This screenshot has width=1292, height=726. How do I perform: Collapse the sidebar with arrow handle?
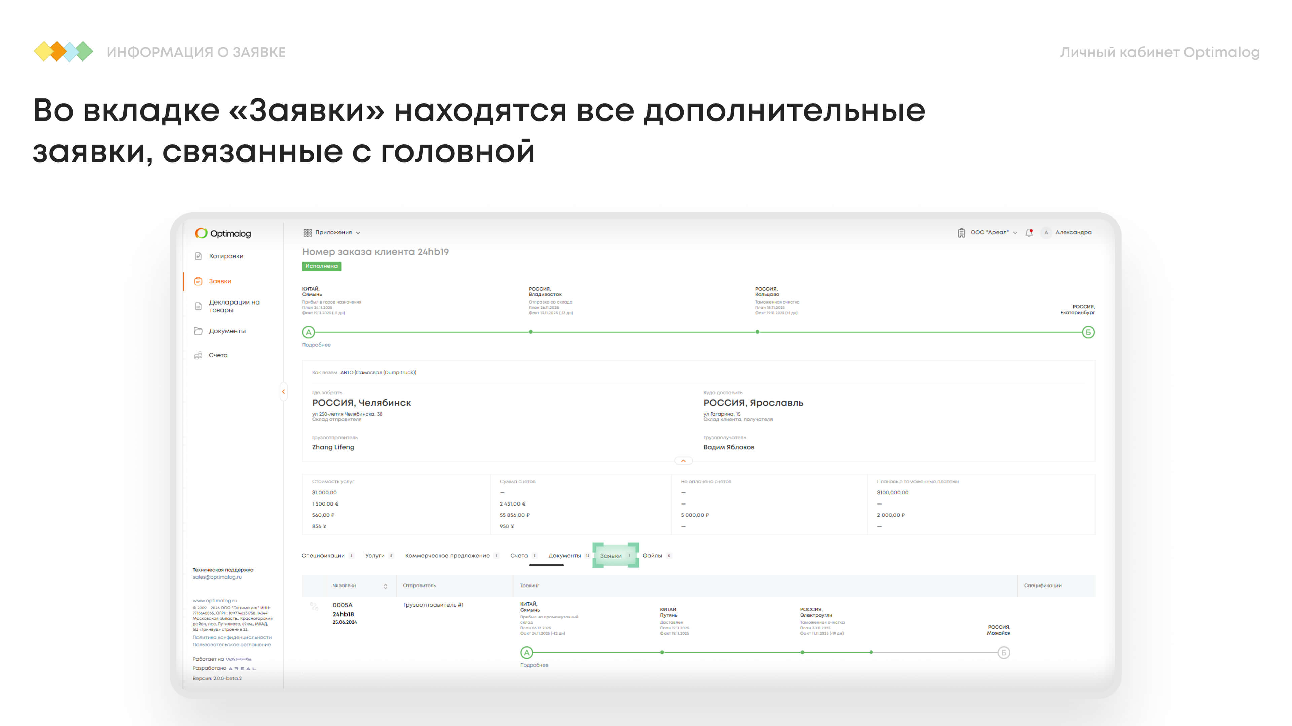(x=283, y=392)
